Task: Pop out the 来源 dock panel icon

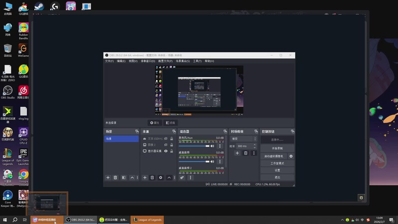Action: [174, 131]
